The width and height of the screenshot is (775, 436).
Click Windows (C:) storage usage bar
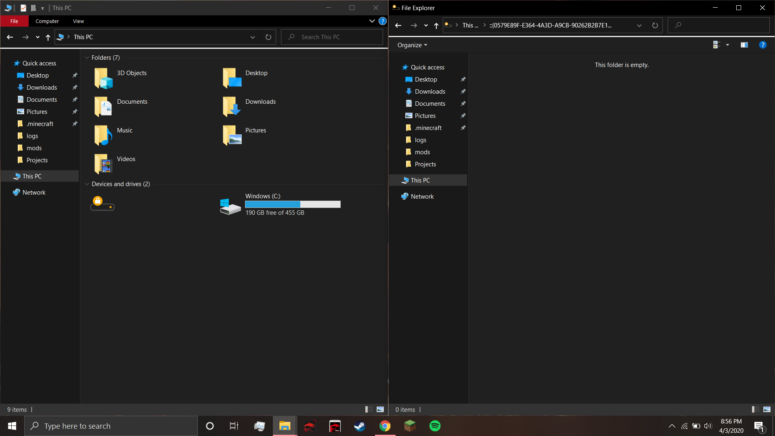(293, 204)
